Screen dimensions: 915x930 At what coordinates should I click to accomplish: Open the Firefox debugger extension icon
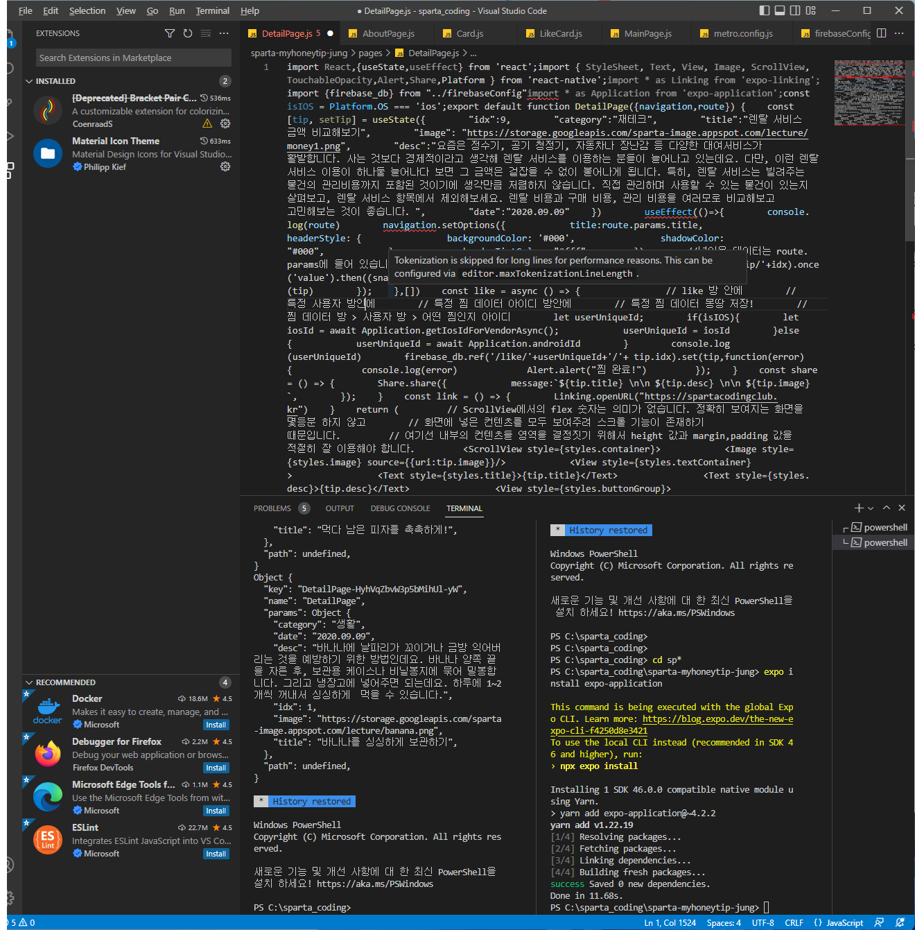pos(48,754)
